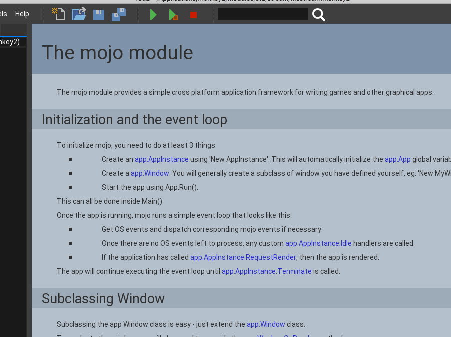Image resolution: width=451 pixels, height=337 pixels.
Task: Click the 'Subclassing Window' section heading
Action: (103, 298)
